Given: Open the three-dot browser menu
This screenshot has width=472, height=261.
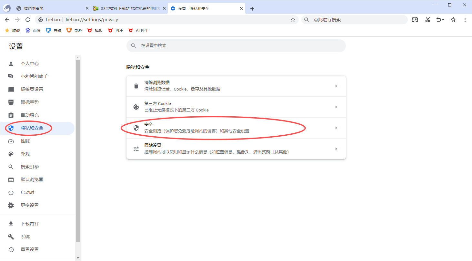Looking at the screenshot, I should 465,20.
